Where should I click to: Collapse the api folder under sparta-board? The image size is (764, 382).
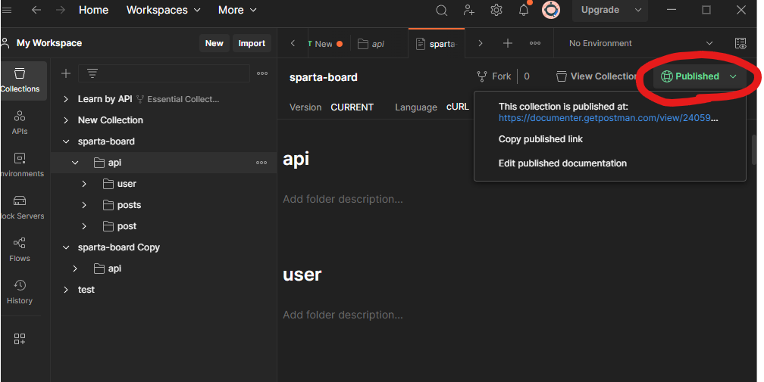[75, 163]
